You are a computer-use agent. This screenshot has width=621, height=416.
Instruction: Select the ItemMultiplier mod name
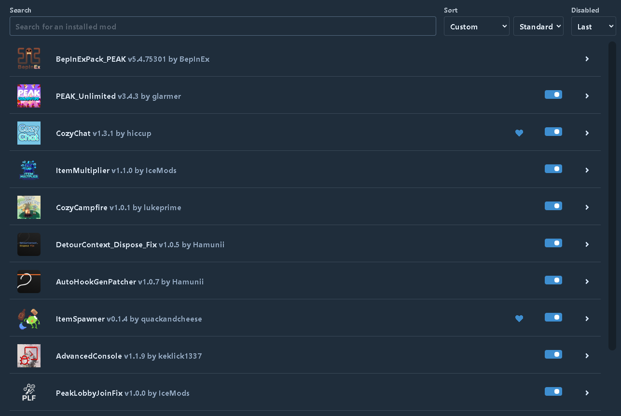coord(83,171)
